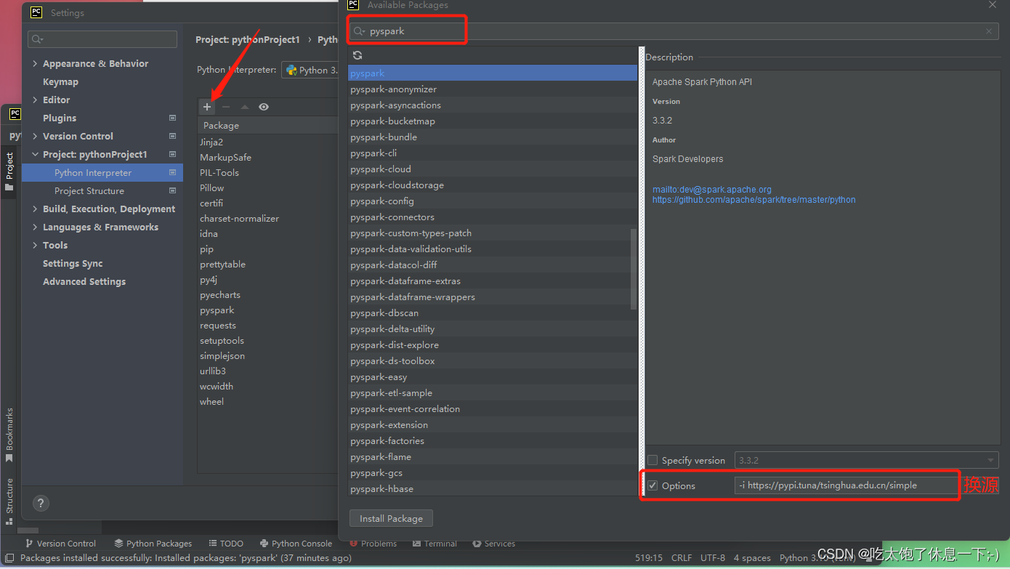Image resolution: width=1010 pixels, height=569 pixels.
Task: Select pyspark-dbscan in package list
Action: click(493, 313)
